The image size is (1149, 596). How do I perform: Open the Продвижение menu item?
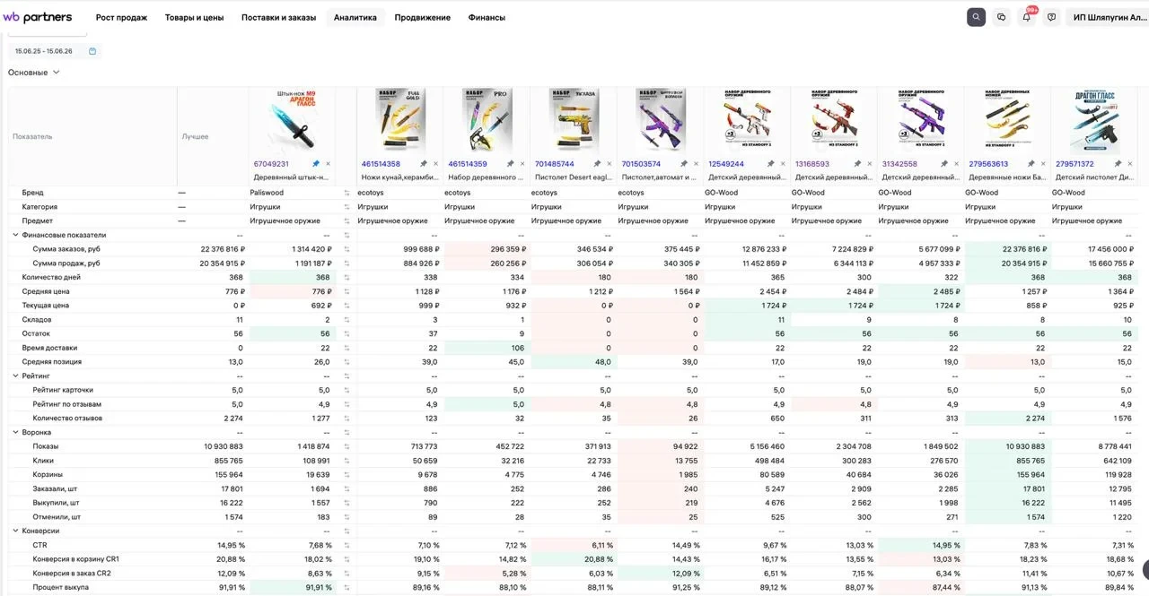[x=423, y=17]
